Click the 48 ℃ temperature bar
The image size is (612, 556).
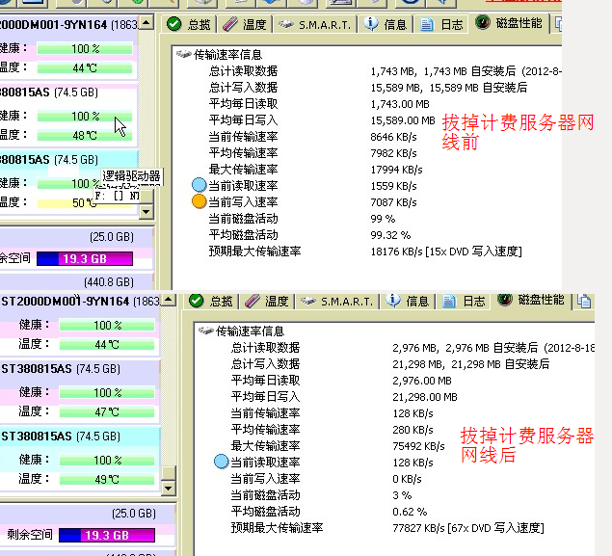point(85,136)
